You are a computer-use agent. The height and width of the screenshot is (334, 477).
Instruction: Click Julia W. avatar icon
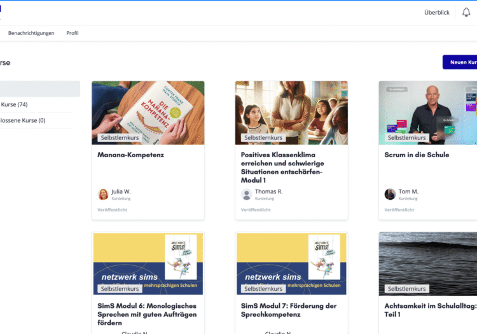pyautogui.click(x=103, y=194)
